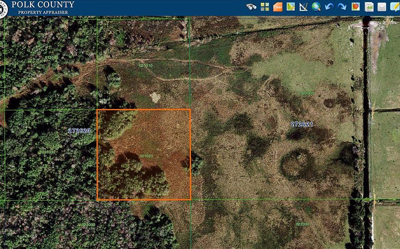
Task: Select the orange highlighted parcel 021020
Action: (x=144, y=154)
